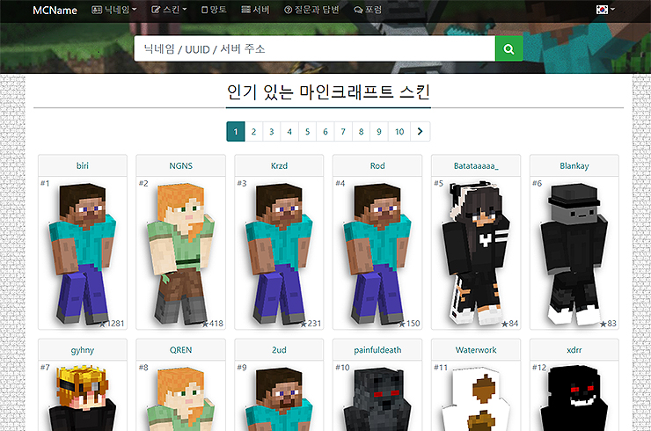View the #7 gyhny crowned skin image
651x431 pixels.
(x=83, y=398)
